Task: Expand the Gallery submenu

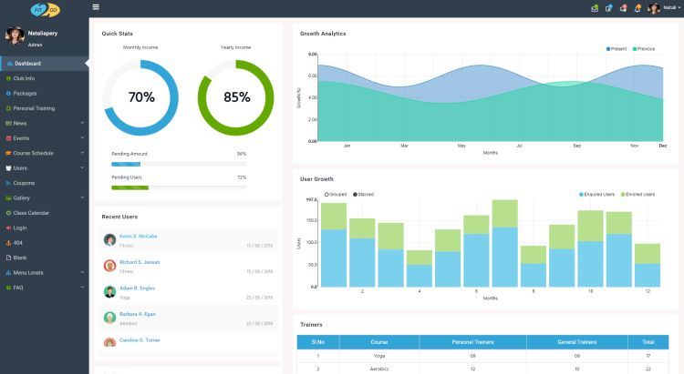Action: pos(82,197)
